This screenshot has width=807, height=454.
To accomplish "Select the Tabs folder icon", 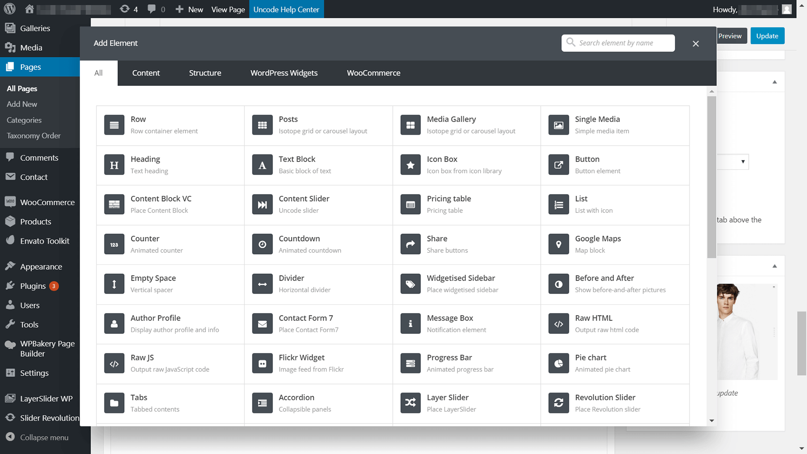I will click(114, 403).
